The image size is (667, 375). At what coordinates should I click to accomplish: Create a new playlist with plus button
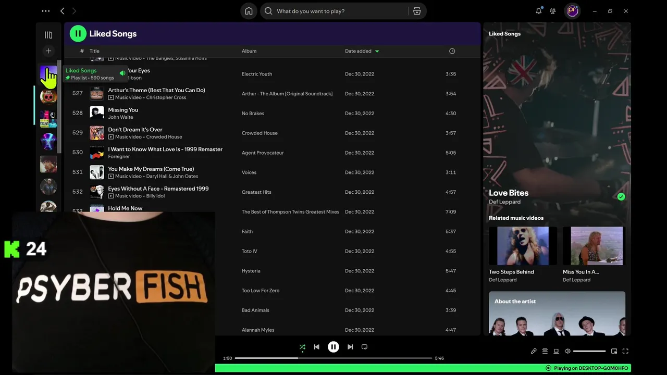click(x=48, y=51)
